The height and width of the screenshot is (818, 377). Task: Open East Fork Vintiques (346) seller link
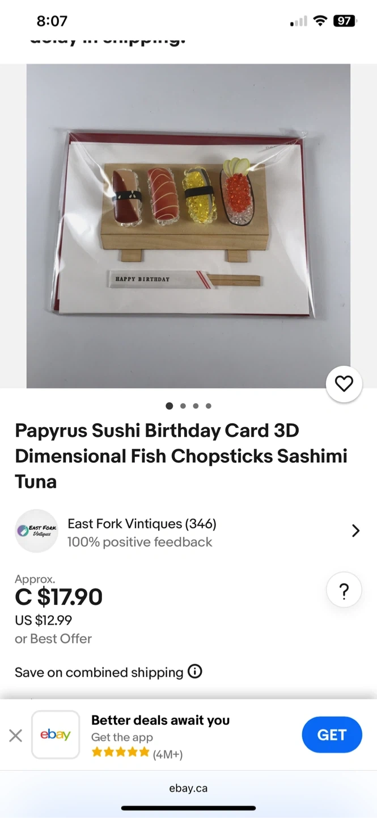(142, 524)
